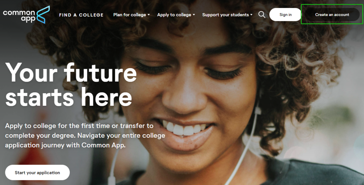Click the blue Common App ribbon logo icon
Image resolution: width=364 pixels, height=185 pixels.
[43, 14]
